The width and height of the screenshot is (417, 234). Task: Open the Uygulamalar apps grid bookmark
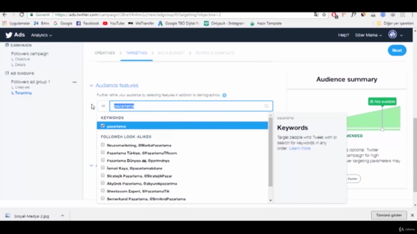tap(16, 23)
